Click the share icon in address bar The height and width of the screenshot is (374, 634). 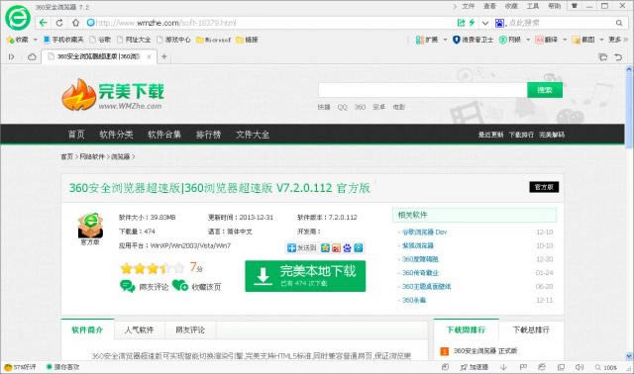click(x=461, y=23)
